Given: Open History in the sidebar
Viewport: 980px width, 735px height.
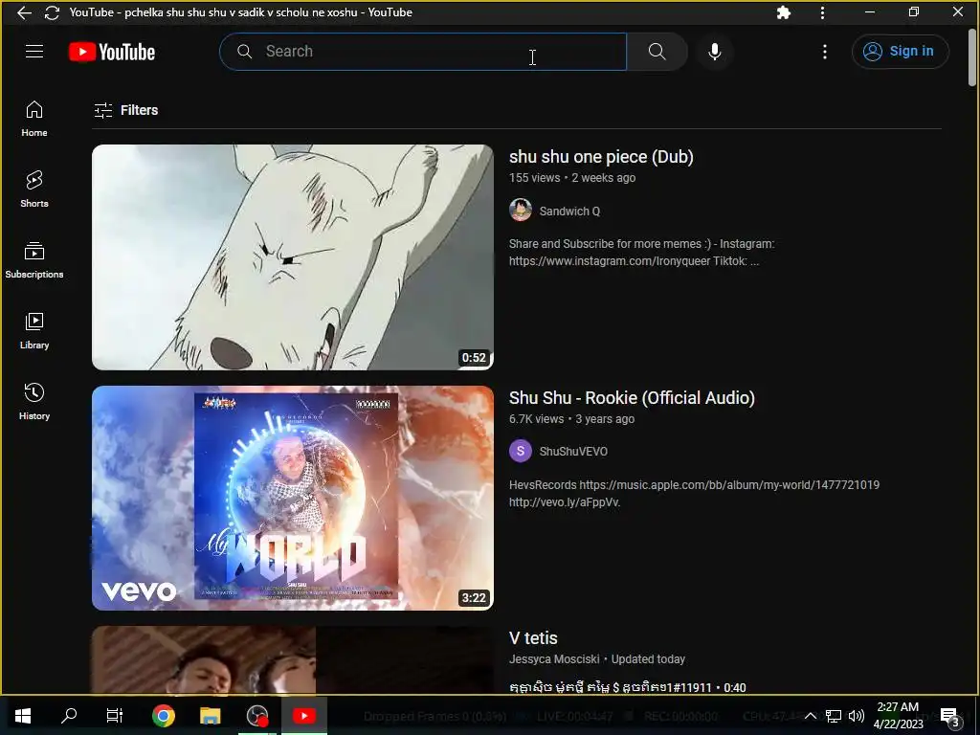Looking at the screenshot, I should tap(34, 402).
